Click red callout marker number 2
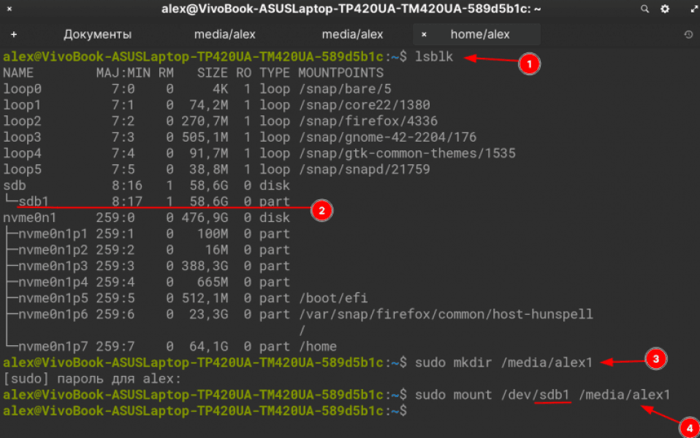Viewport: 700px width, 438px height. tap(322, 210)
